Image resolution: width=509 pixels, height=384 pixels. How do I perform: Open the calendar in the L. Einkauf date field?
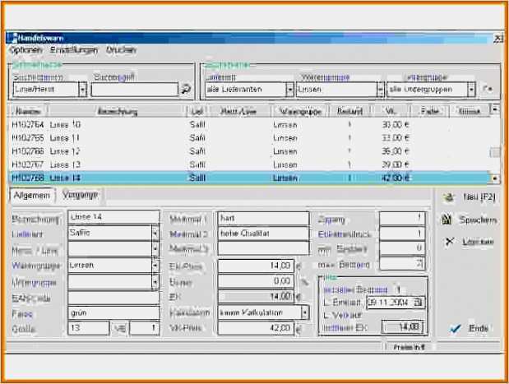[x=419, y=303]
